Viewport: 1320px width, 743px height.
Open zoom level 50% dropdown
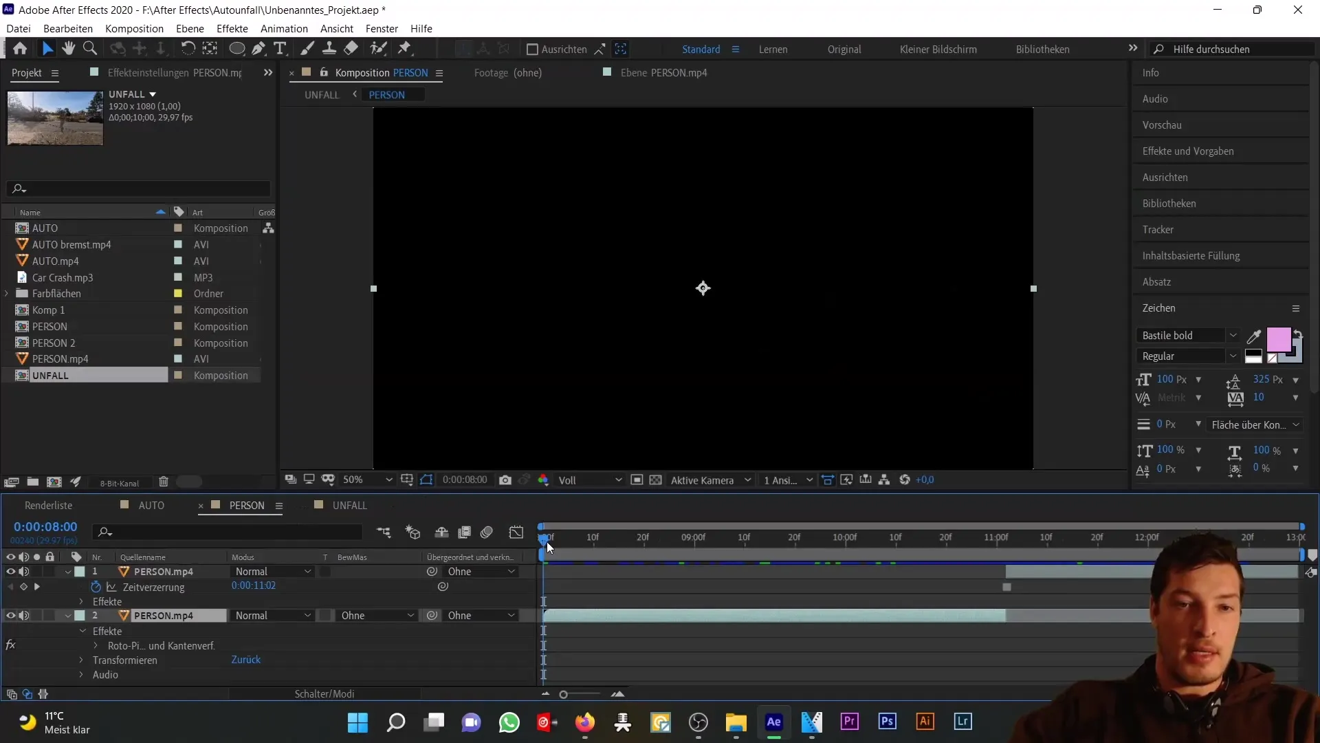(x=367, y=480)
